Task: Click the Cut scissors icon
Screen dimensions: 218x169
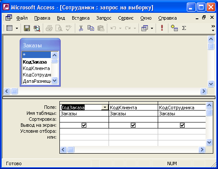Action: (x=81, y=28)
